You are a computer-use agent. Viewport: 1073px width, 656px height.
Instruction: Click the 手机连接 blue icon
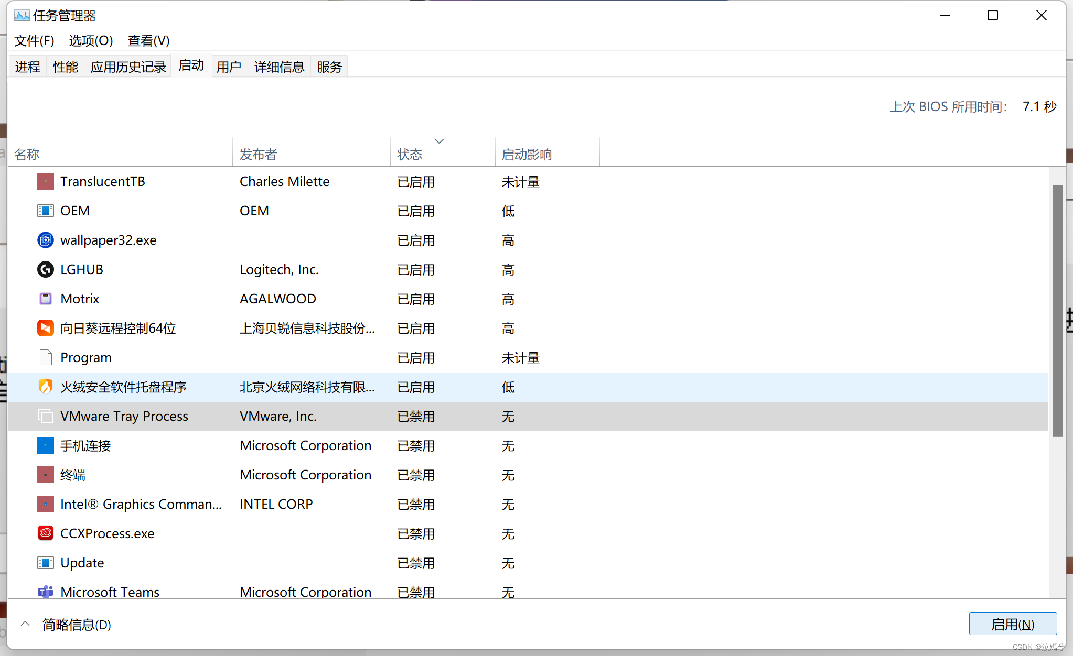pyautogui.click(x=46, y=445)
